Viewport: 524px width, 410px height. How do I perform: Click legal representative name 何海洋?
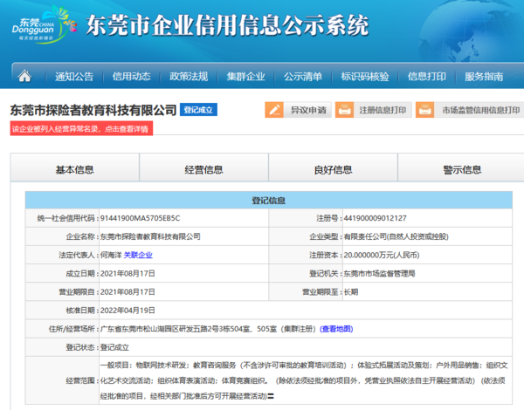(111, 255)
